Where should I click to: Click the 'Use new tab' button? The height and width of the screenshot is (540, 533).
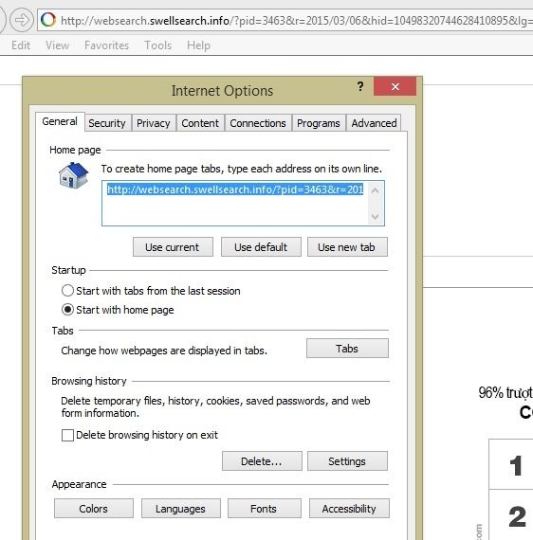(x=347, y=246)
